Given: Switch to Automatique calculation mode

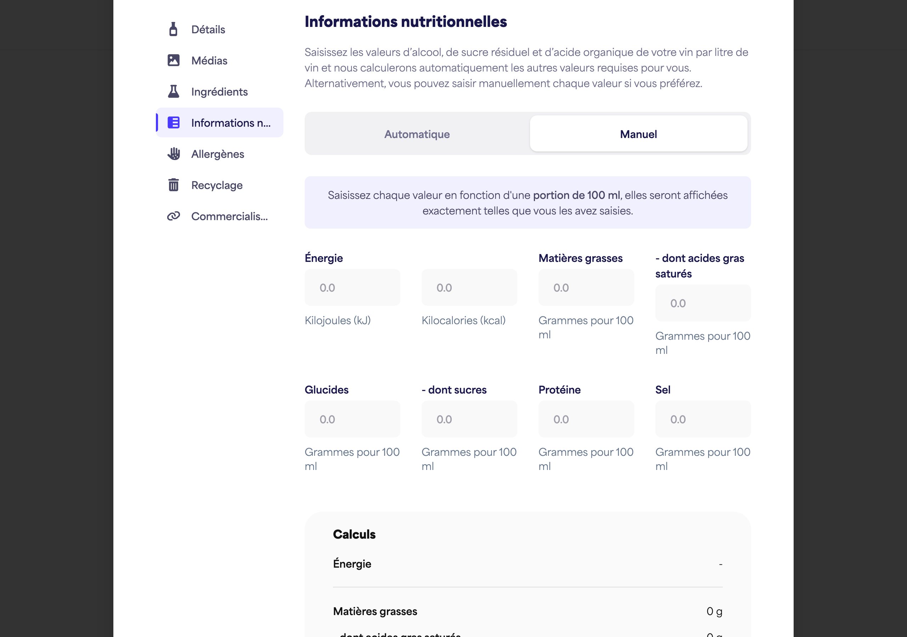Looking at the screenshot, I should tap(417, 134).
